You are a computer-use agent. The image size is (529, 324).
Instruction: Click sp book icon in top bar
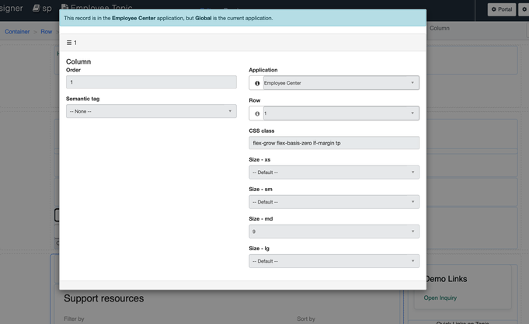point(36,8)
